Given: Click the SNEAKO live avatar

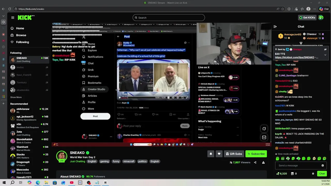Looking at the screenshot, I should (x=62, y=156).
